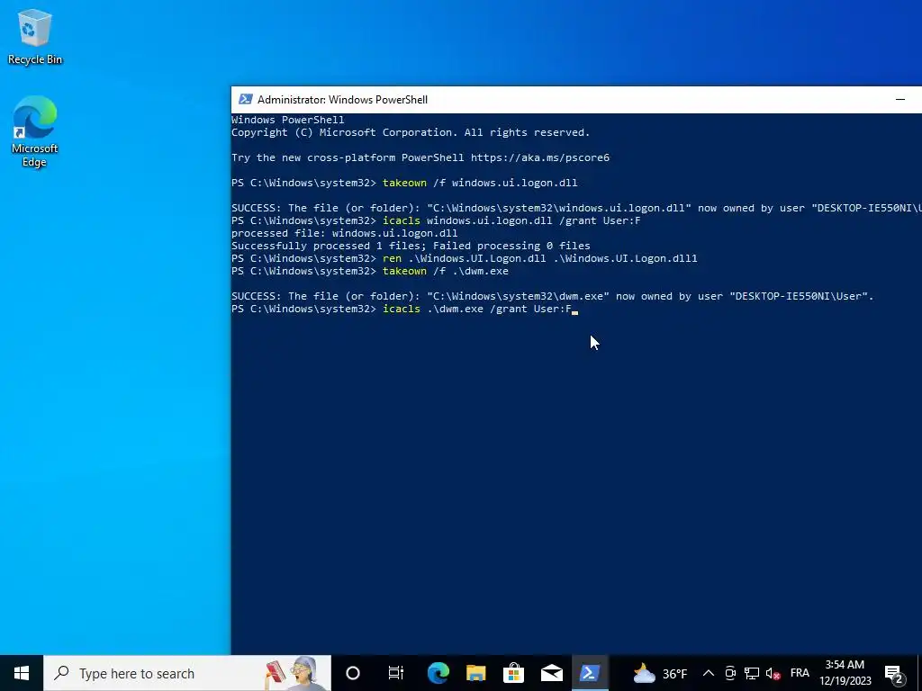The height and width of the screenshot is (691, 922).
Task: Open Microsoft Store from the taskbar
Action: click(513, 673)
